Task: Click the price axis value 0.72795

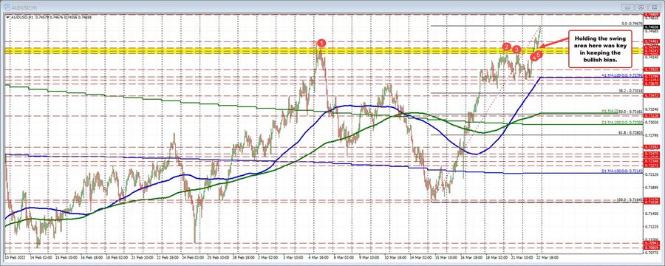Action: point(652,135)
